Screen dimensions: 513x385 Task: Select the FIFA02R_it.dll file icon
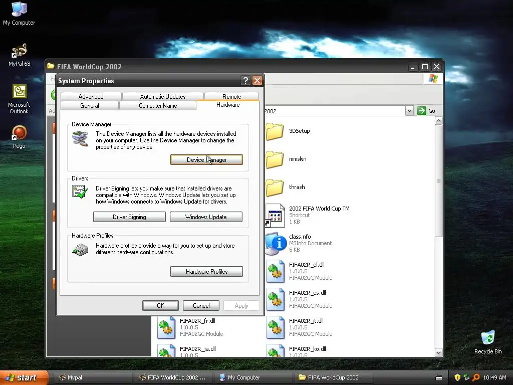tap(275, 327)
